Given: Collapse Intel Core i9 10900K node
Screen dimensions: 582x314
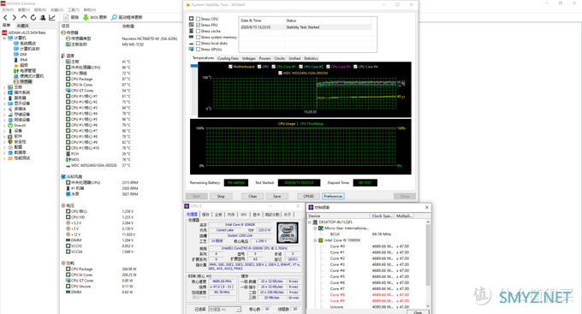Looking at the screenshot, I should [315, 240].
